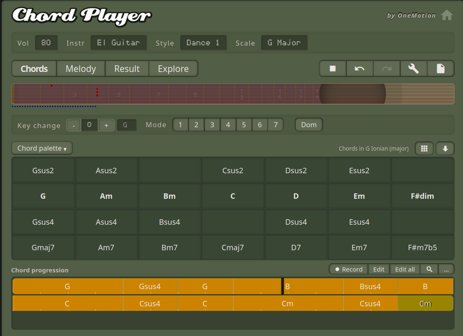This screenshot has width=463, height=336.
Task: Click the Chord Player logo title
Action: [x=82, y=16]
